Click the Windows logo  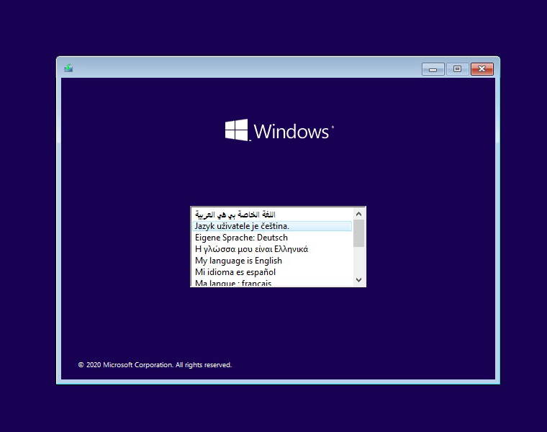[x=237, y=130]
